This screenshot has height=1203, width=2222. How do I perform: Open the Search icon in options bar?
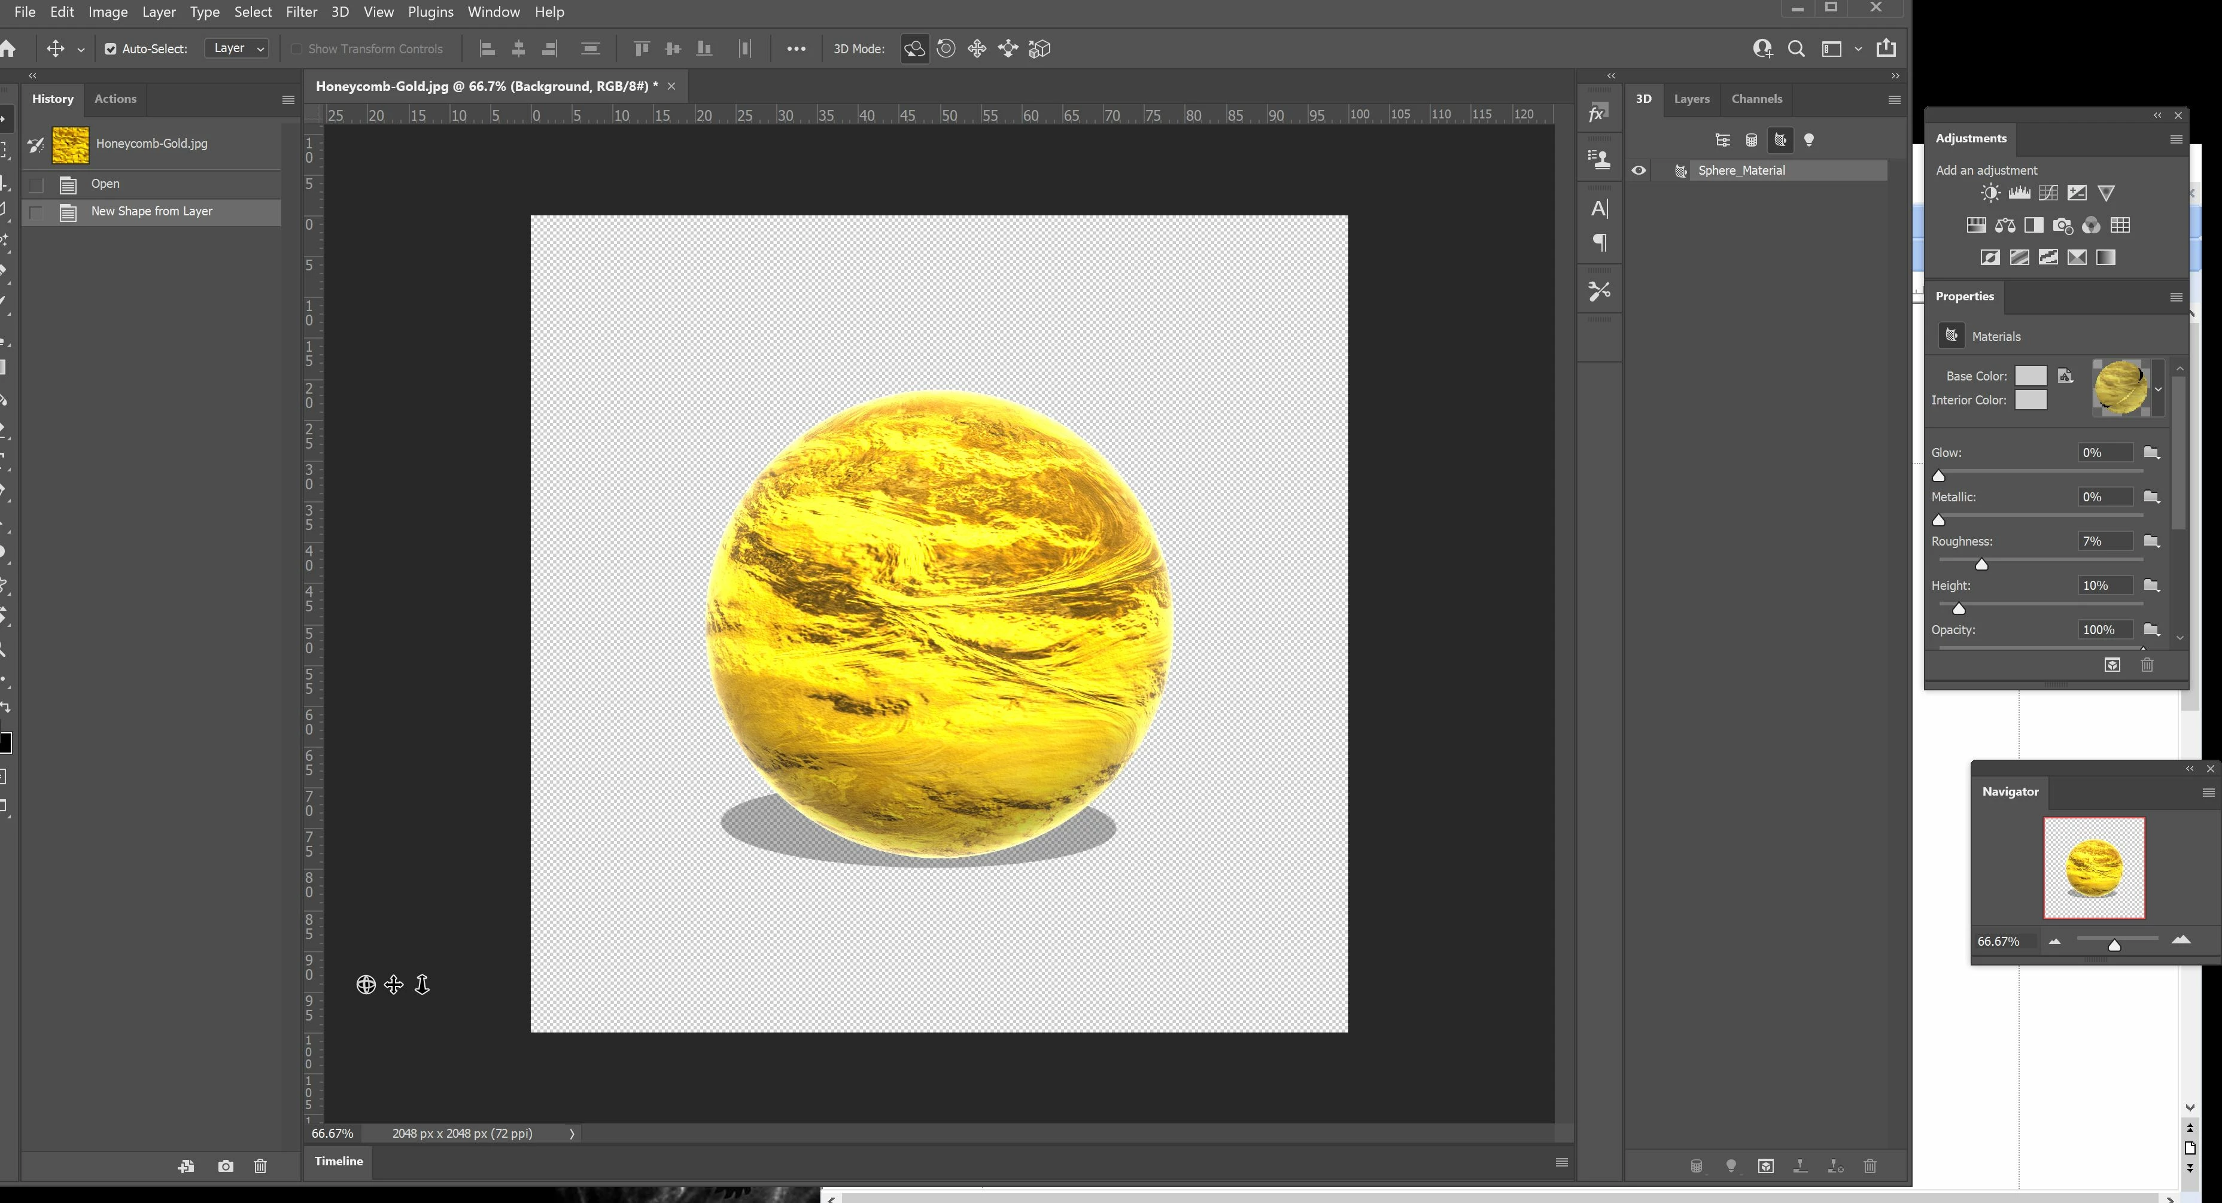coord(1796,49)
